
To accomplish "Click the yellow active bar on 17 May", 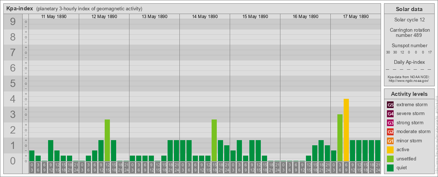I will [x=346, y=130].
